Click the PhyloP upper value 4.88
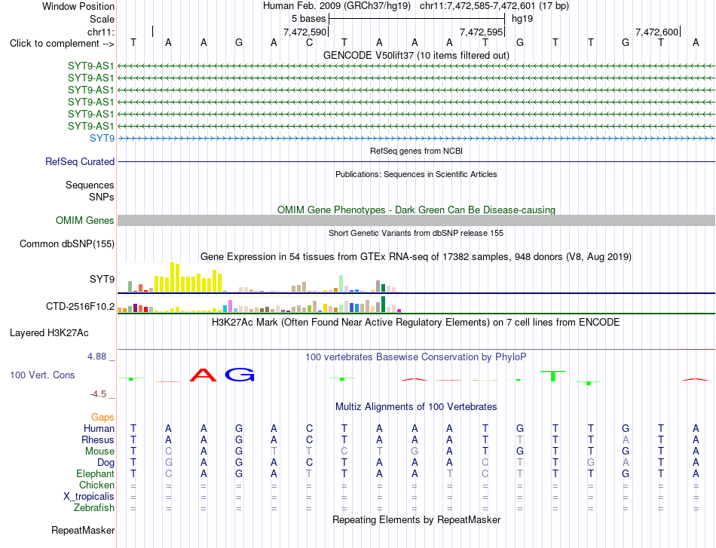The image size is (716, 548). 96,357
